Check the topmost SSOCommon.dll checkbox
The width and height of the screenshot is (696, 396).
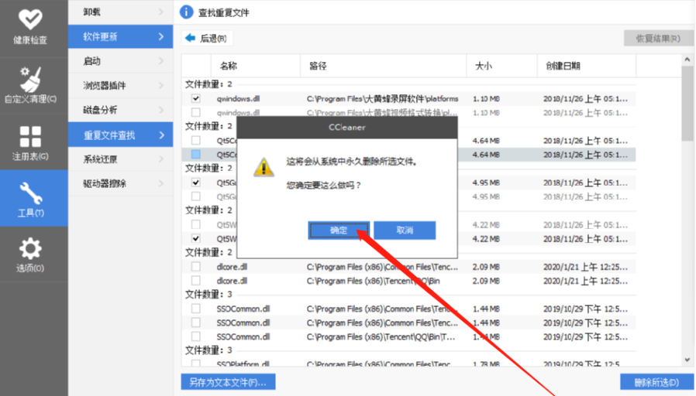(196, 309)
